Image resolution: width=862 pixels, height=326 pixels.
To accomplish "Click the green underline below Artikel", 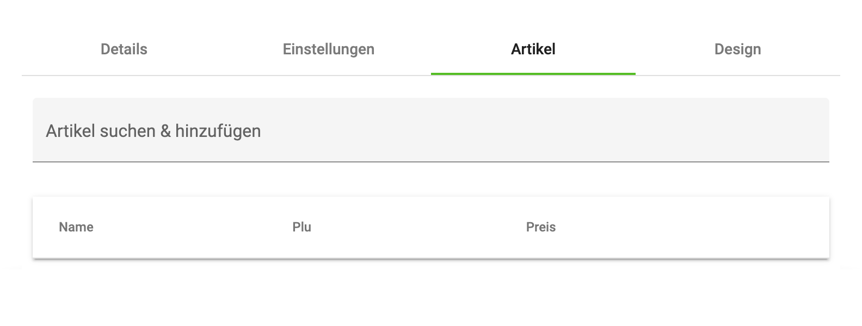I will click(x=532, y=71).
